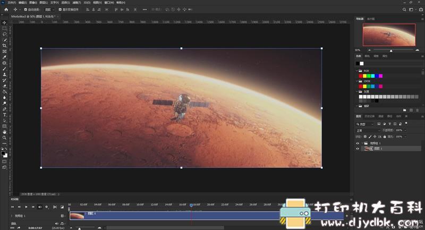
Task: Select the Clone Stamp tool
Action: [4, 74]
